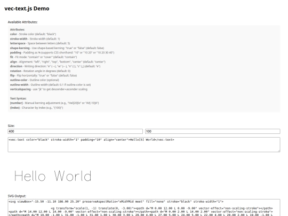Screen dimensions: 288x216
Task: Click the Size: label
Action: pos(11,126)
